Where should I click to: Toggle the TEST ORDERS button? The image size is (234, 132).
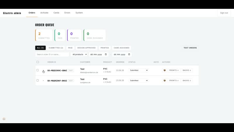190,48
